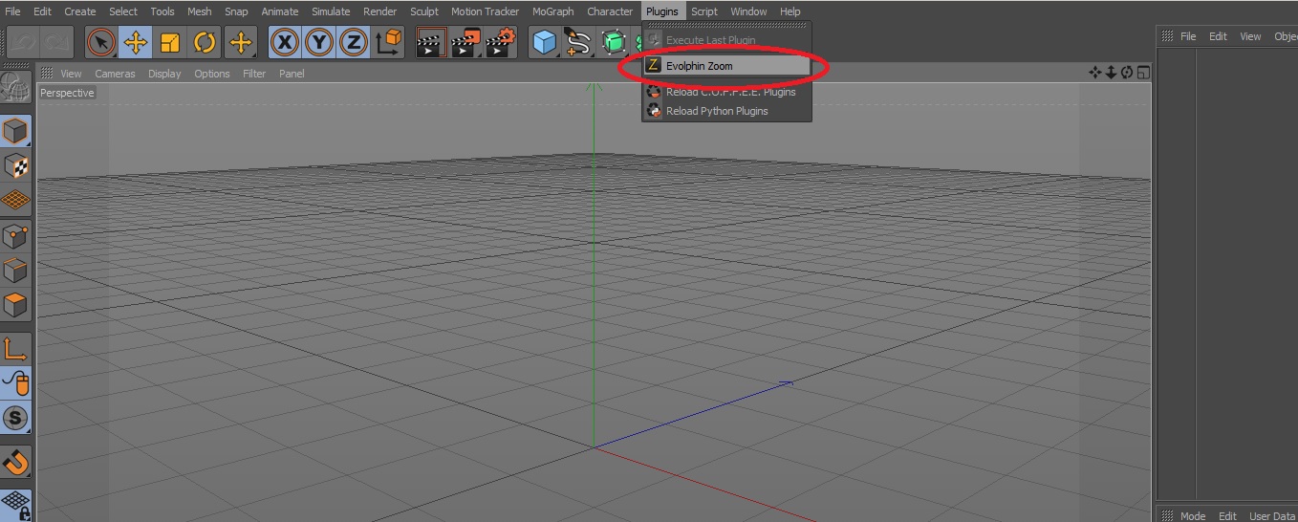The width and height of the screenshot is (1298, 522).
Task: Switch to Polygons mode
Action: pyautogui.click(x=16, y=306)
